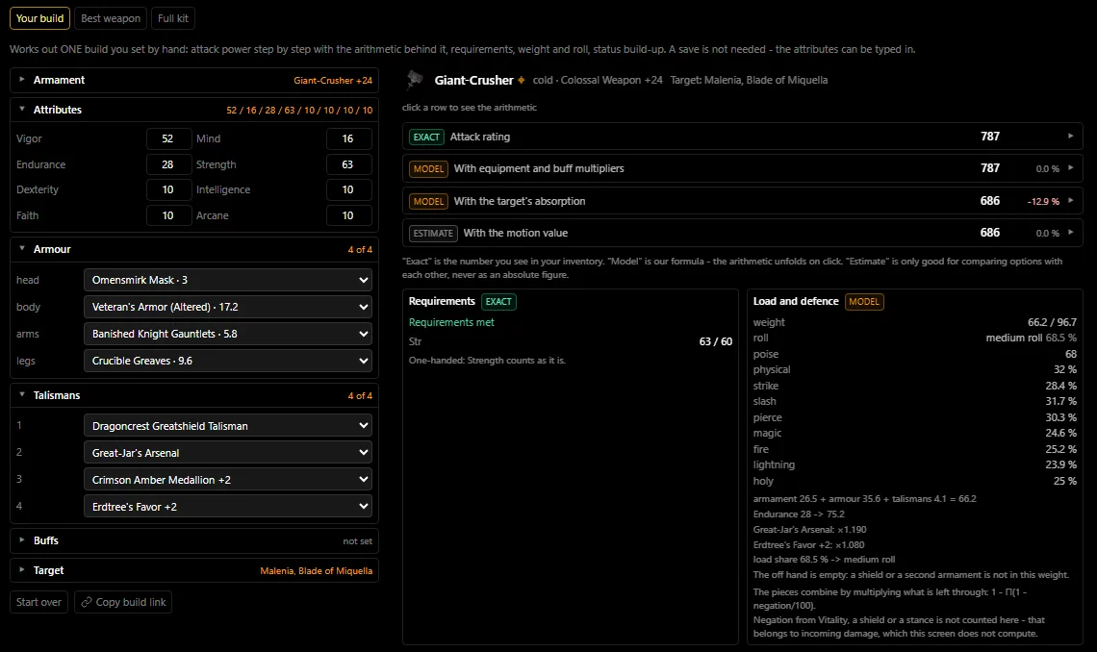Open Erdtree's Favor +2 dropdown
1097x652 pixels.
coord(227,507)
